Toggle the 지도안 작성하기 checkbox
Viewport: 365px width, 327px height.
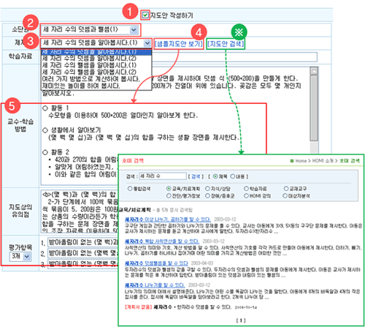[145, 15]
